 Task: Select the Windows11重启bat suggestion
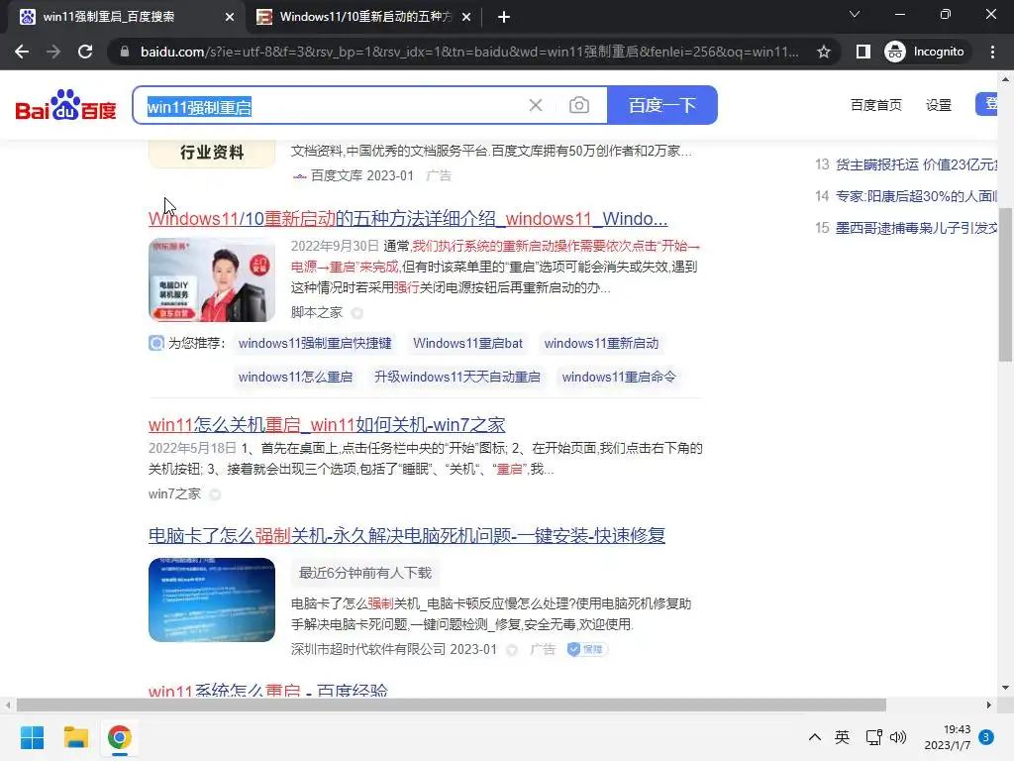pyautogui.click(x=467, y=343)
